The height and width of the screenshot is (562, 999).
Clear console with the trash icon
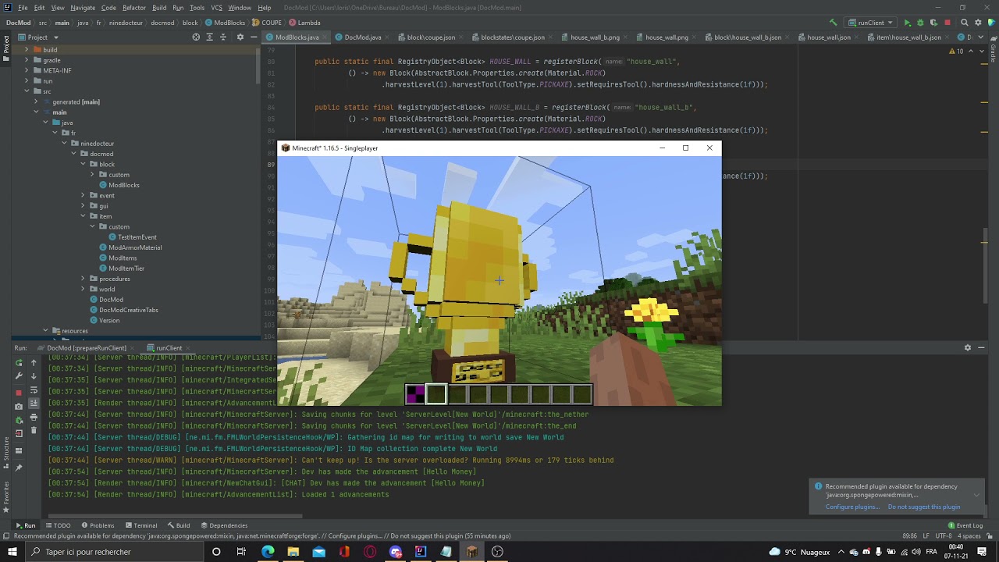[x=34, y=430]
